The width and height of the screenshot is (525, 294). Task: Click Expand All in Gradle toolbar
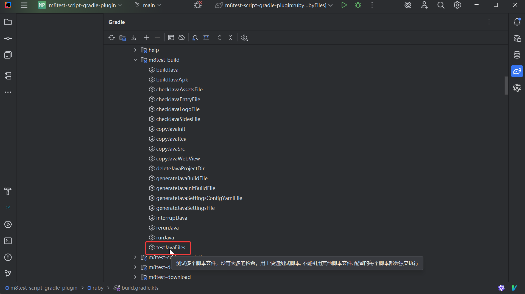pyautogui.click(x=220, y=38)
